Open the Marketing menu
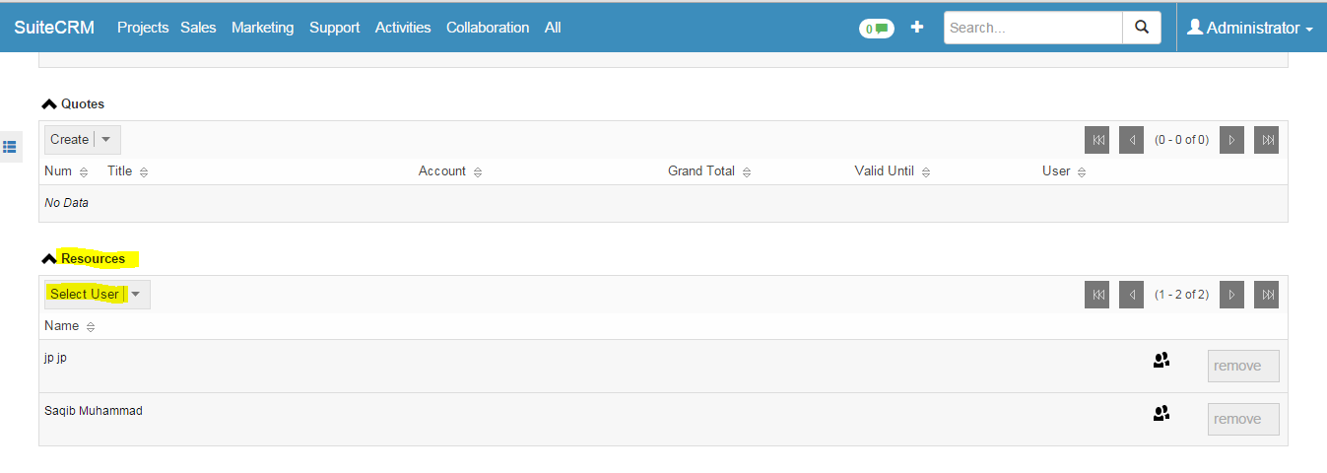1327x473 pixels. point(262,28)
